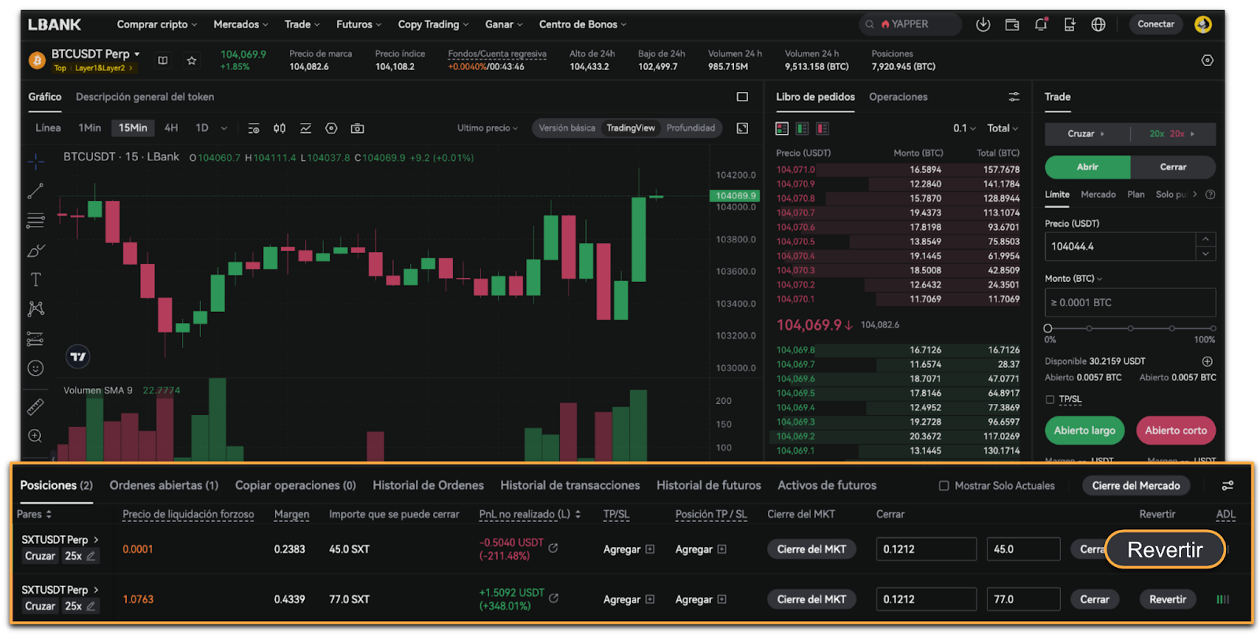Image resolution: width=1260 pixels, height=637 pixels.
Task: Focus the YAPPER search box
Action: (910, 24)
